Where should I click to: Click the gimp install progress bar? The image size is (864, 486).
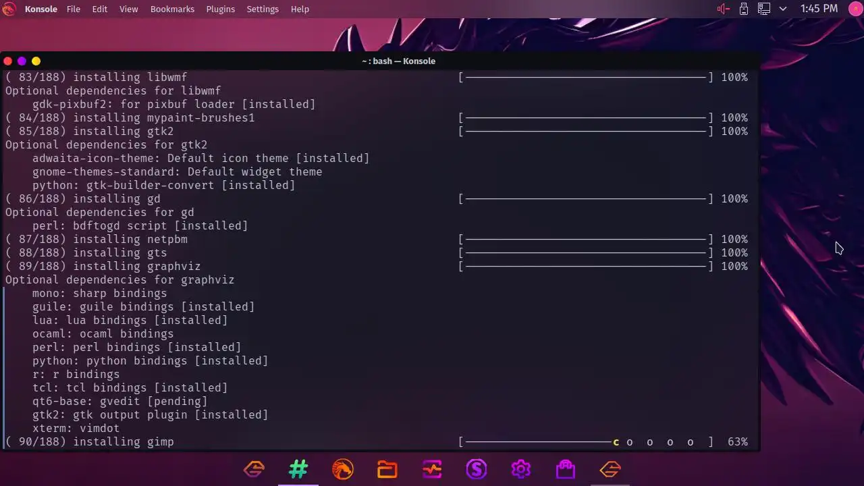click(586, 441)
